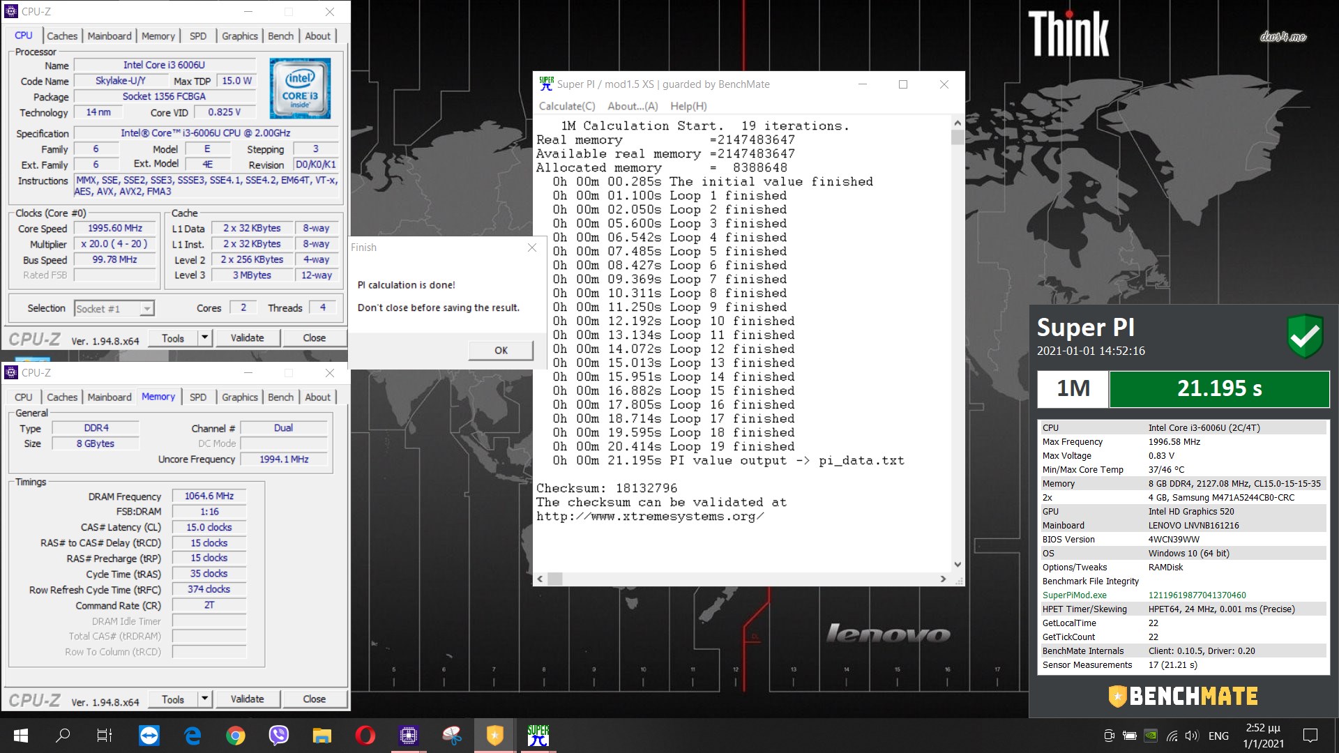Open battery status tray icon
Viewport: 1339px width, 753px height.
click(1130, 736)
